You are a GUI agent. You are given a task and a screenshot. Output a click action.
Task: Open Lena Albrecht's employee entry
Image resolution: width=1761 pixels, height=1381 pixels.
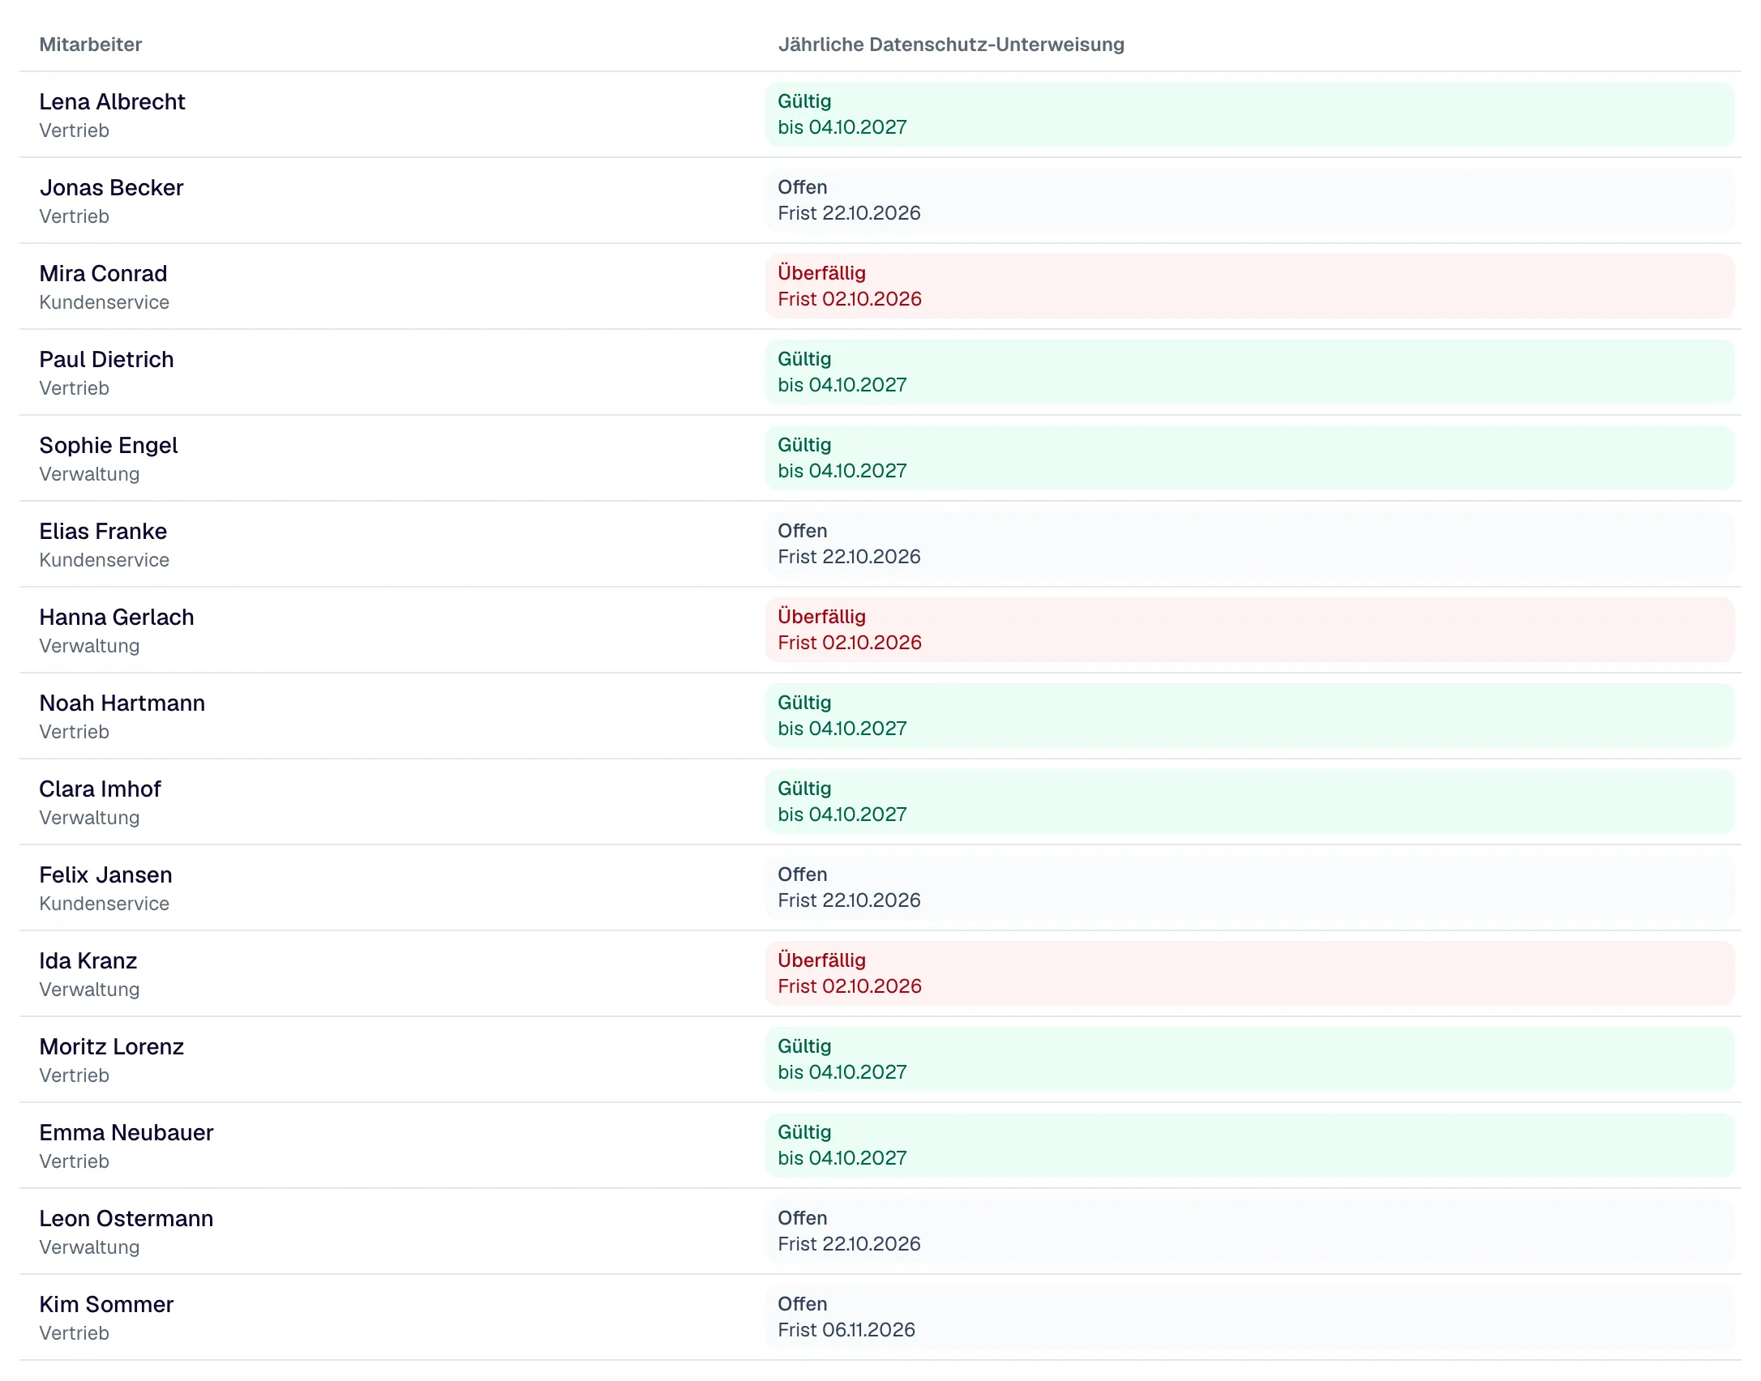tap(112, 102)
